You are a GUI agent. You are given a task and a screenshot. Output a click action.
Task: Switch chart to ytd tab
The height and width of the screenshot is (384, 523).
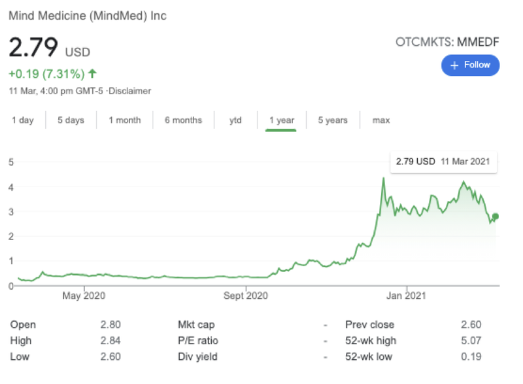(x=235, y=120)
